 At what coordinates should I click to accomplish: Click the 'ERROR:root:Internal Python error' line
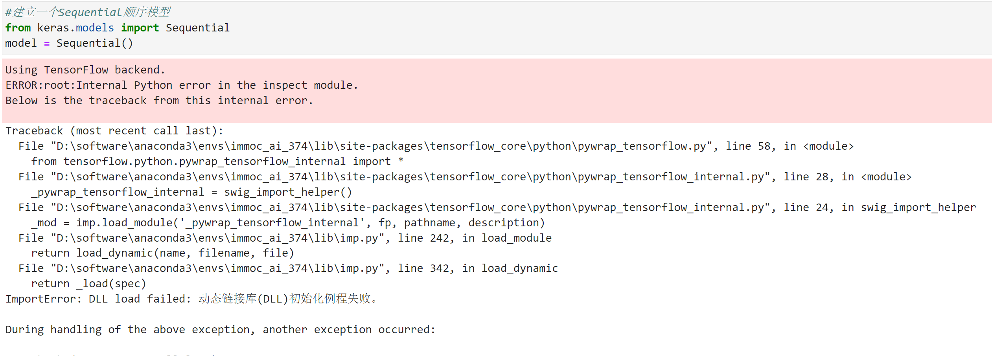(x=181, y=85)
